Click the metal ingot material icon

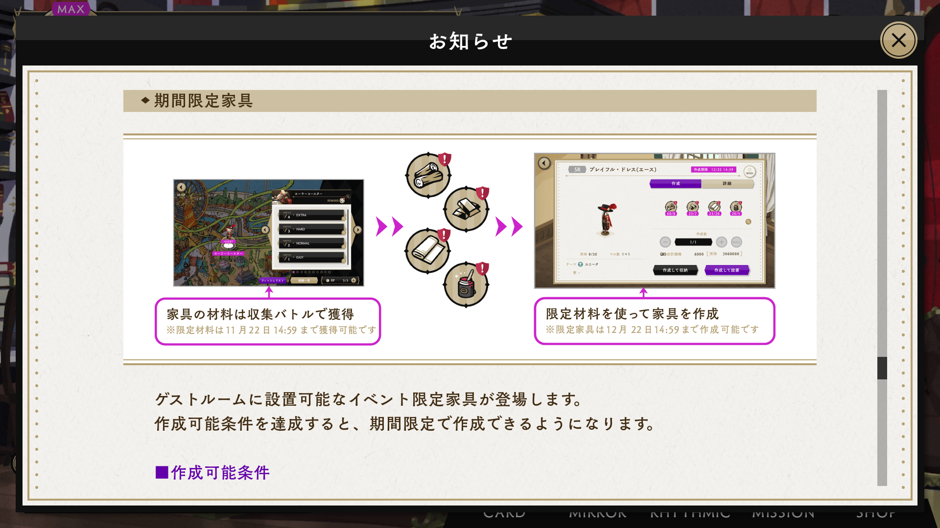466,209
